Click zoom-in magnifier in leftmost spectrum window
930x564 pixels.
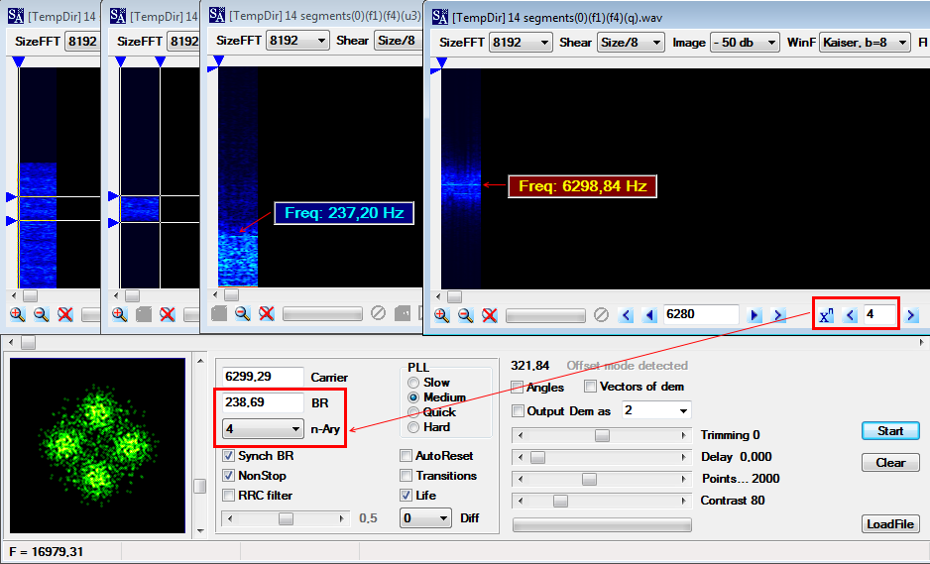(18, 314)
